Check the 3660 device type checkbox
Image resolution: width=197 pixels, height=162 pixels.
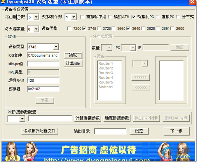[113, 28]
